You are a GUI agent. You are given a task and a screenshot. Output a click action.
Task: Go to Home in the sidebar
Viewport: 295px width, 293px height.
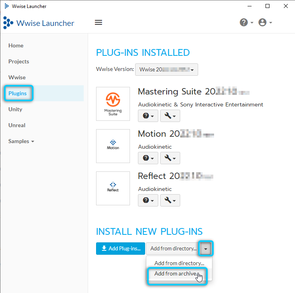tap(16, 45)
